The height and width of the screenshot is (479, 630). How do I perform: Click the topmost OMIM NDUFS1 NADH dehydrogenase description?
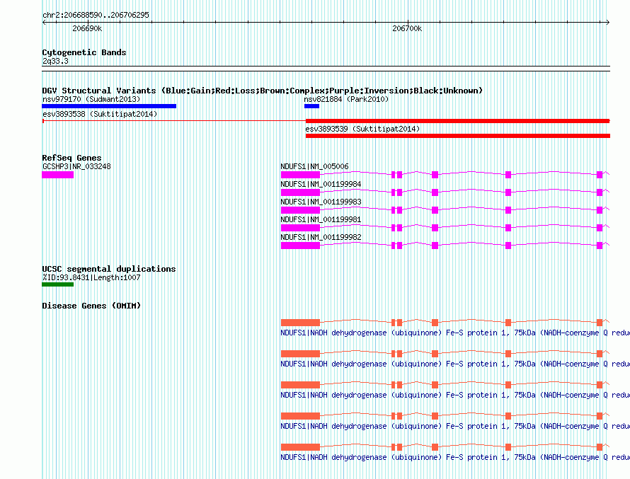[x=455, y=333]
